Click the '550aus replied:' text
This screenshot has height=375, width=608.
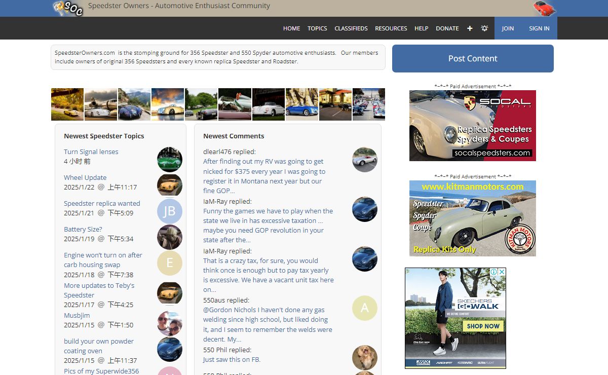(226, 300)
